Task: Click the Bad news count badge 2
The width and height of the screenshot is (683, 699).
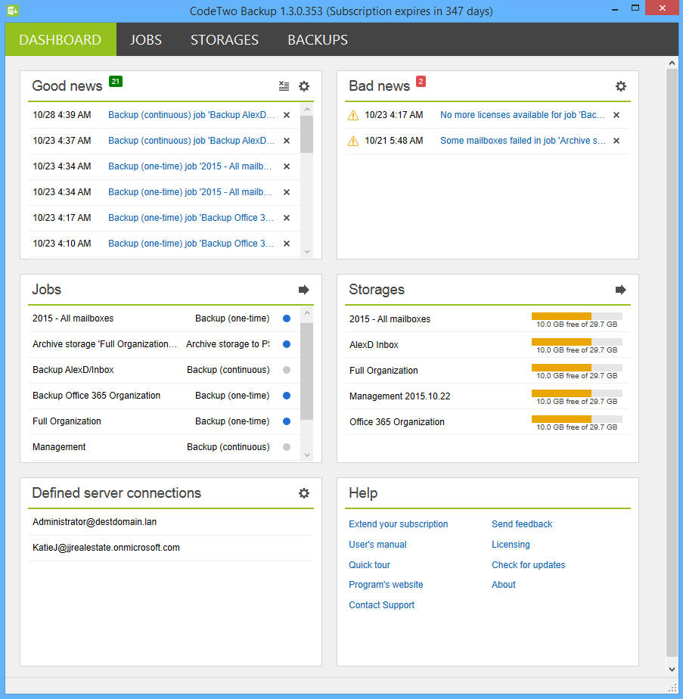Action: tap(421, 81)
